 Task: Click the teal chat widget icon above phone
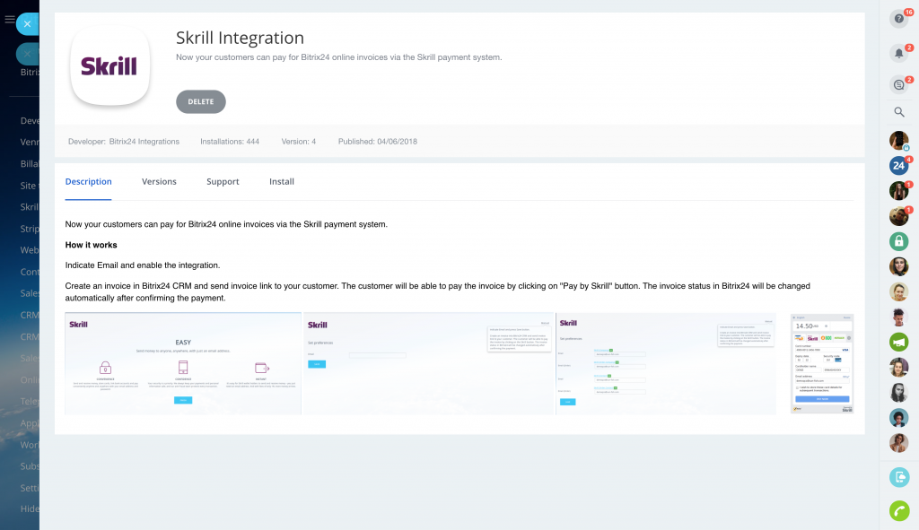pyautogui.click(x=898, y=477)
